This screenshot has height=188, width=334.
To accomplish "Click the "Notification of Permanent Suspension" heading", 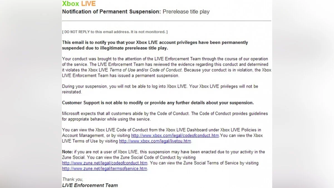I will 111,12.
